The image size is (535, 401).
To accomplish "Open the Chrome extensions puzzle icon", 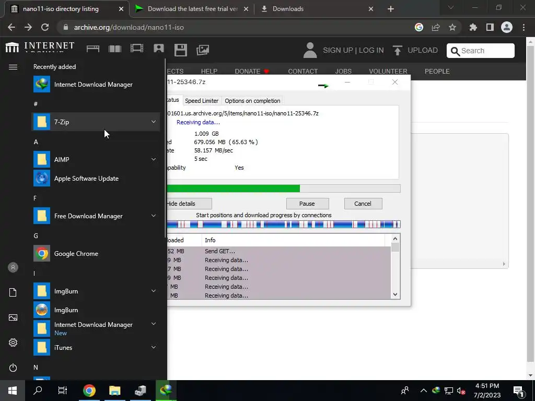I will click(x=473, y=27).
